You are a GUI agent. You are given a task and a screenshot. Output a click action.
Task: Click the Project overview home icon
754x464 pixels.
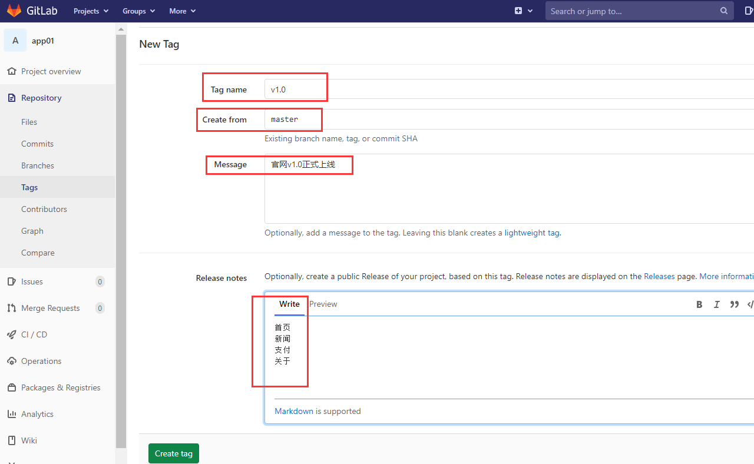click(x=11, y=71)
